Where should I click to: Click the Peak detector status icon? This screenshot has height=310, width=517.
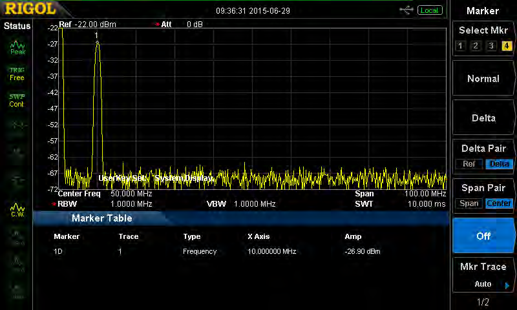(17, 48)
